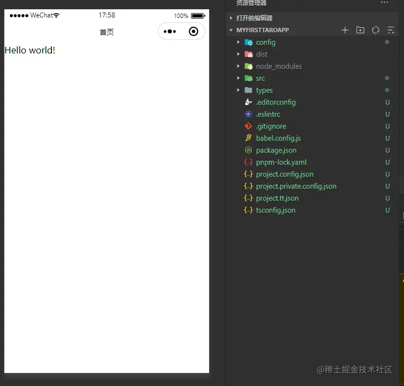404x386 pixels.
Task: Click the types folder icon
Action: [248, 90]
